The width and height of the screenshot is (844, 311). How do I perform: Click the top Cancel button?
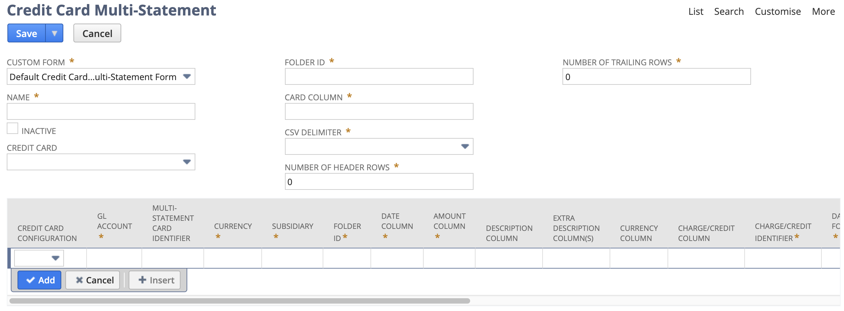click(97, 33)
